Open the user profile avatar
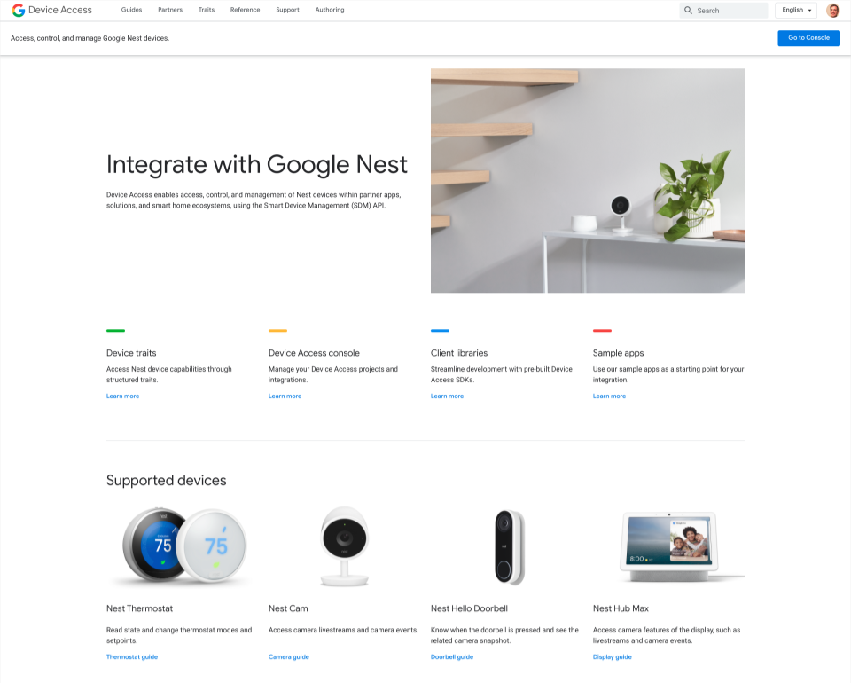 click(832, 11)
